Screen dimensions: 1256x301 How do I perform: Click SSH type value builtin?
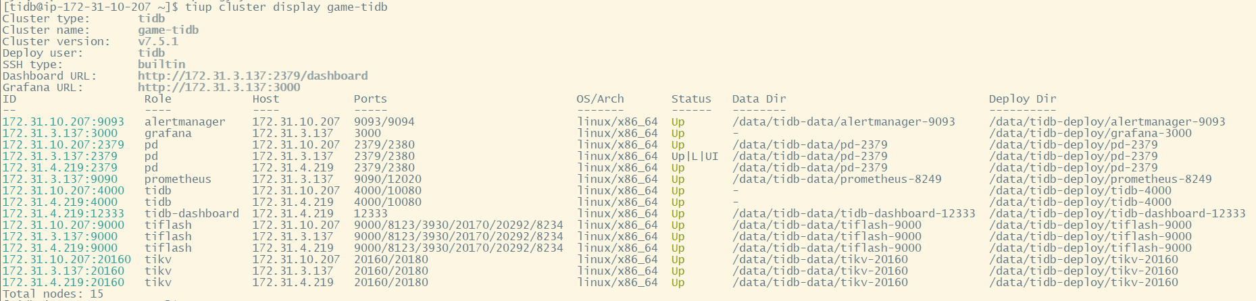(x=161, y=64)
